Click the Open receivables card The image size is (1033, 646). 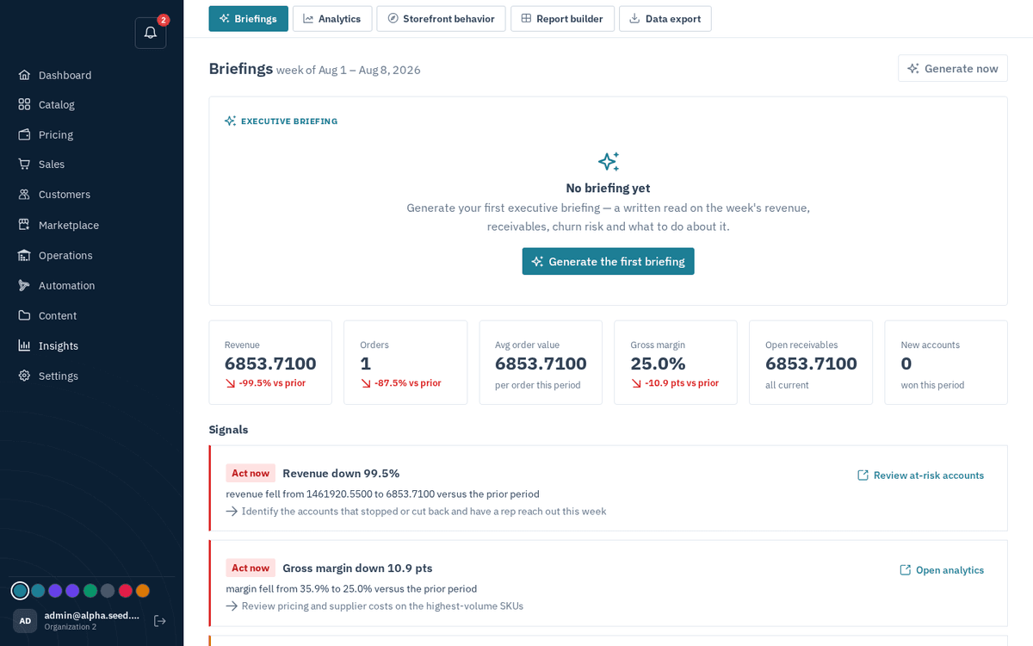[x=811, y=363]
